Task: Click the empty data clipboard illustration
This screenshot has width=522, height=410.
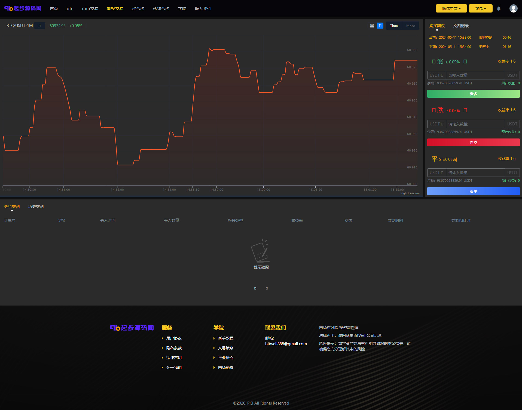Action: pyautogui.click(x=260, y=251)
